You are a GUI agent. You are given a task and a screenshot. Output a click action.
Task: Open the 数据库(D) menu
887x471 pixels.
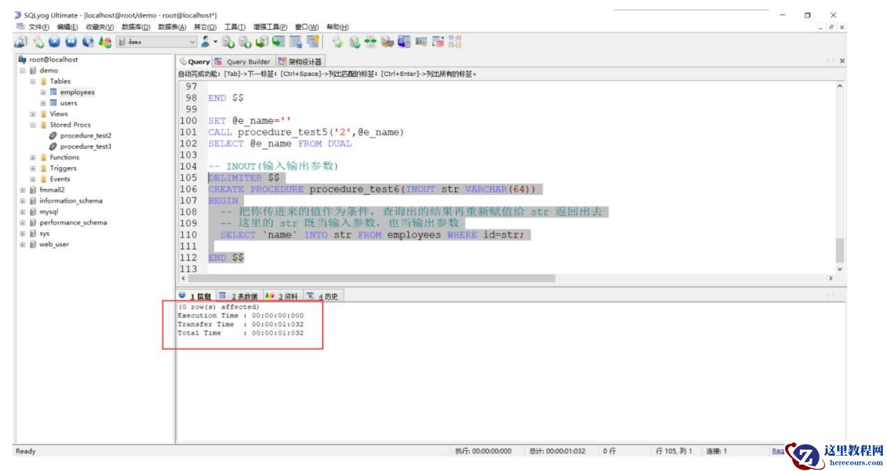(x=137, y=27)
